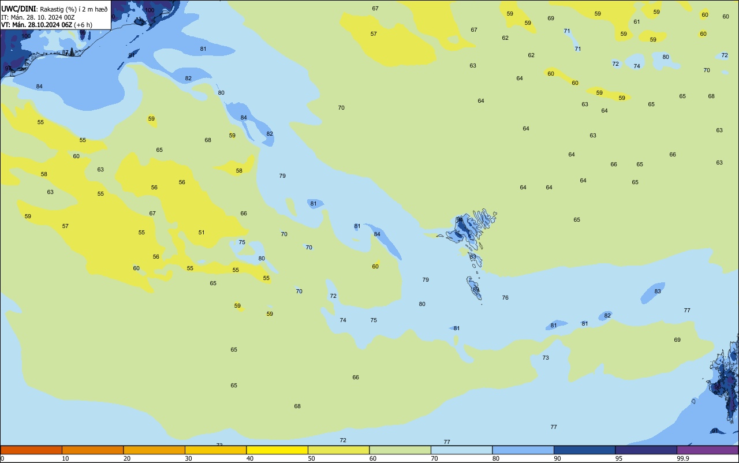Click the legend tick label 50

tap(311, 458)
